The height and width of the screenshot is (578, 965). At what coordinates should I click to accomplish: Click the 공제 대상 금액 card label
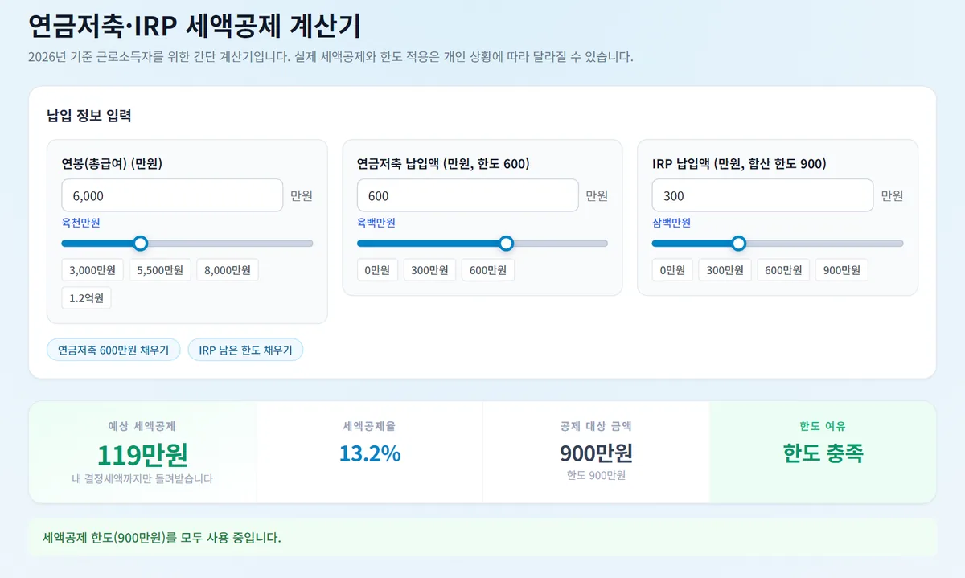(596, 426)
